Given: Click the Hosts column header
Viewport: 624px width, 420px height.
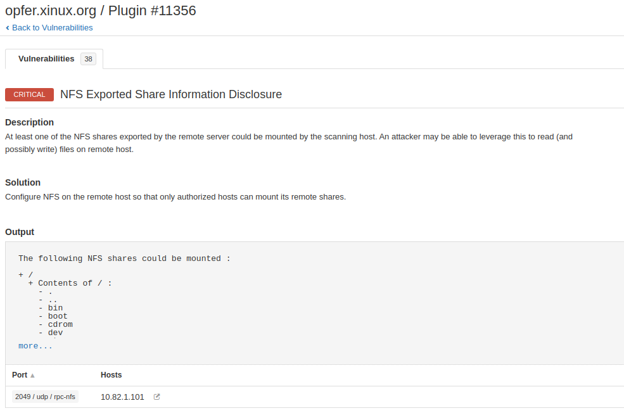Looking at the screenshot, I should click(x=111, y=375).
